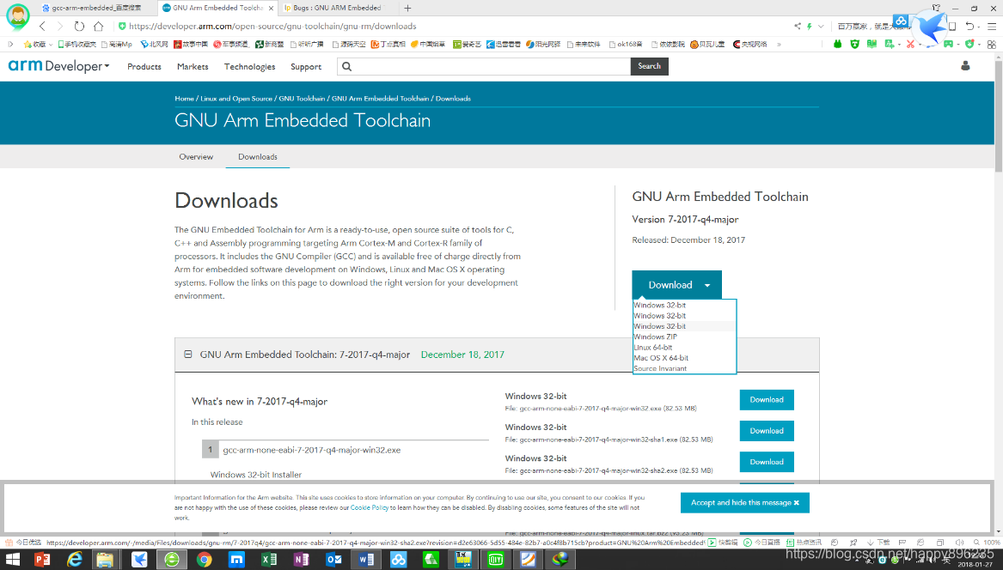Click the green shield extension icon
This screenshot has width=1003, height=570.
pyautogui.click(x=854, y=44)
